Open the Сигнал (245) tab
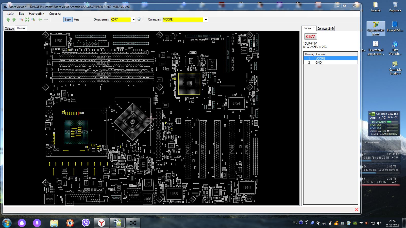The height and width of the screenshot is (228, 406). point(326,29)
